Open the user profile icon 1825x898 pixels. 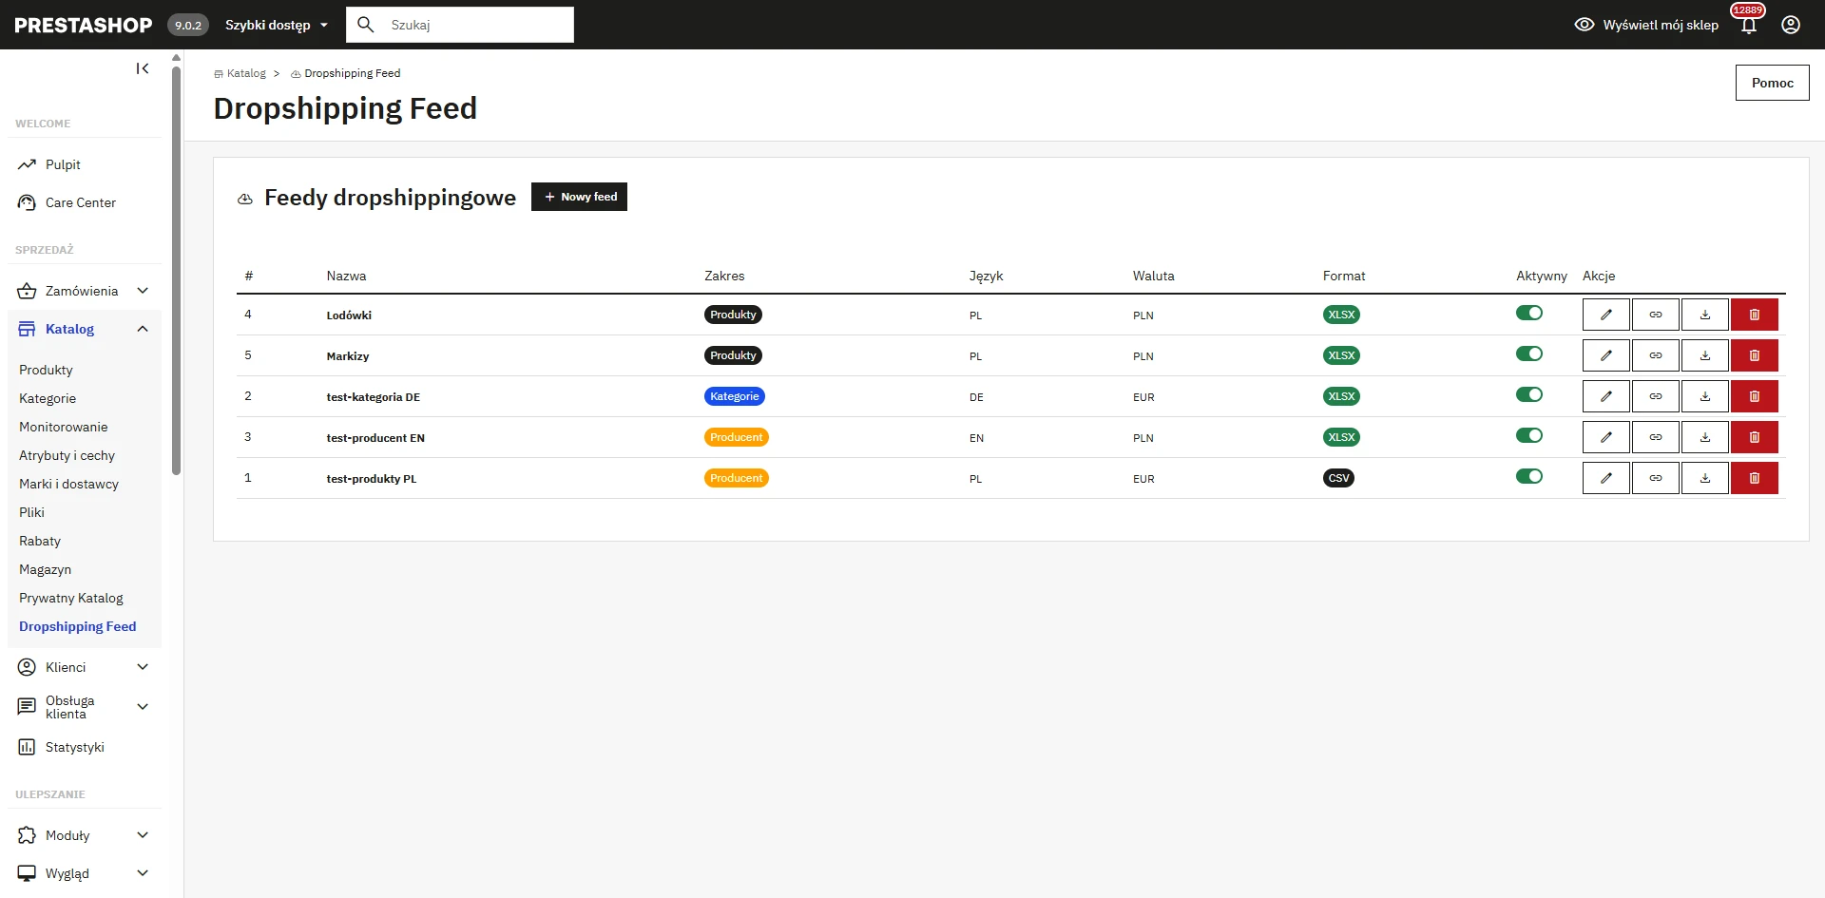coord(1791,25)
